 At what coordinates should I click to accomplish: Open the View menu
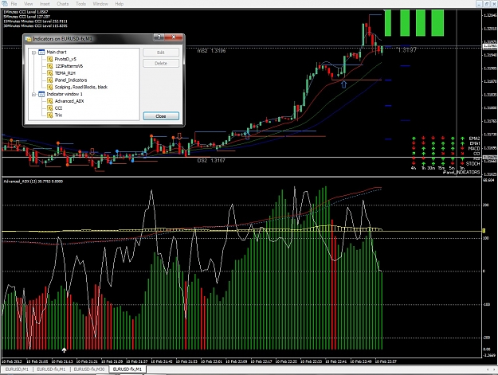click(x=28, y=4)
